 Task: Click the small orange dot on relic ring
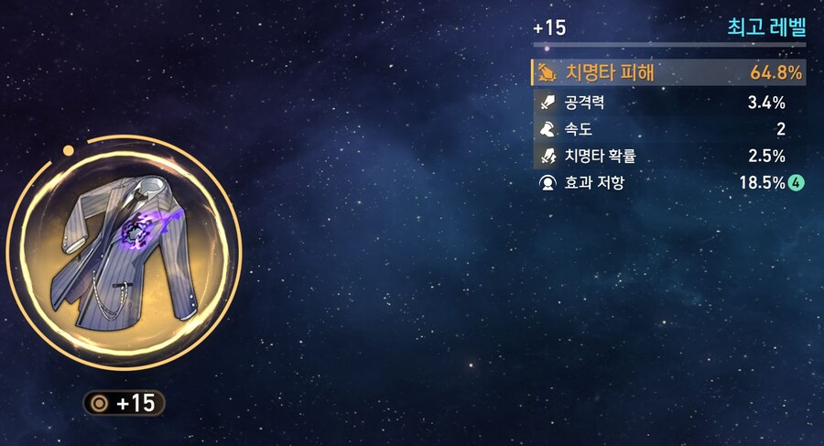click(69, 151)
